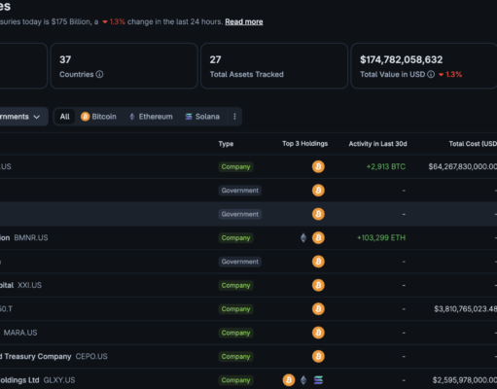
Task: Click the Company tag in the CEPO.US row
Action: point(235,356)
